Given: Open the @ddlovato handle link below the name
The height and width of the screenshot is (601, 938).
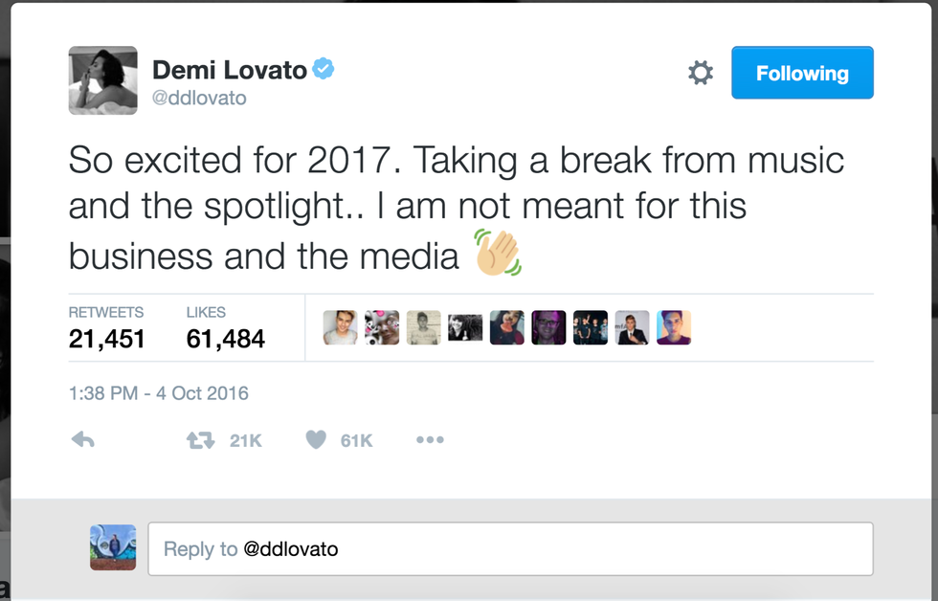Looking at the screenshot, I should 200,99.
